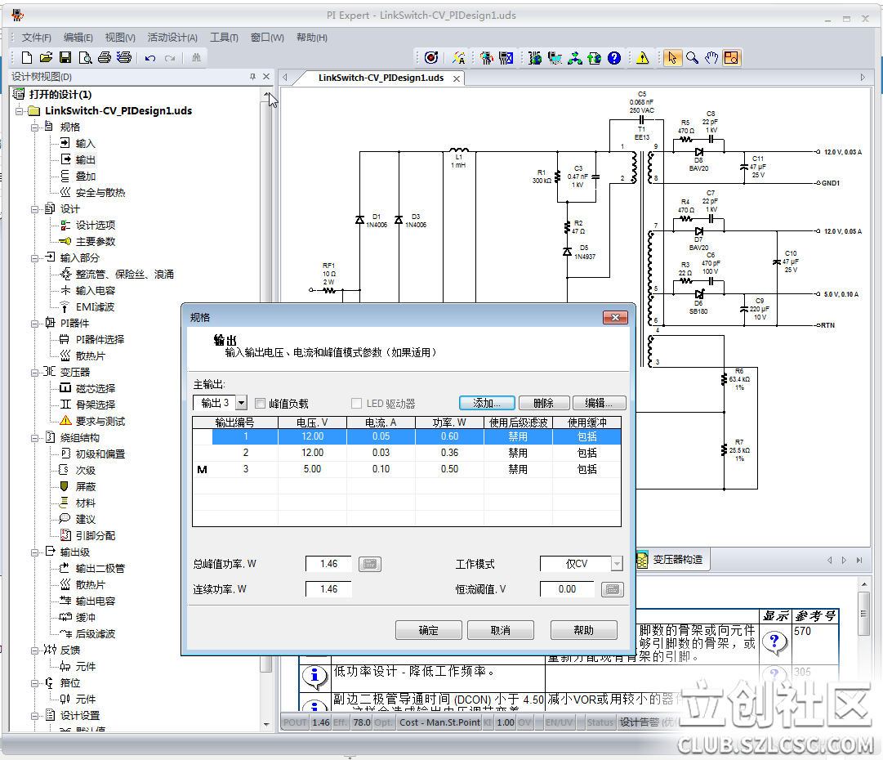The height and width of the screenshot is (760, 883).
Task: Close the LinkSwitch-CV_PIDesign1.uds document tab
Action: point(457,78)
